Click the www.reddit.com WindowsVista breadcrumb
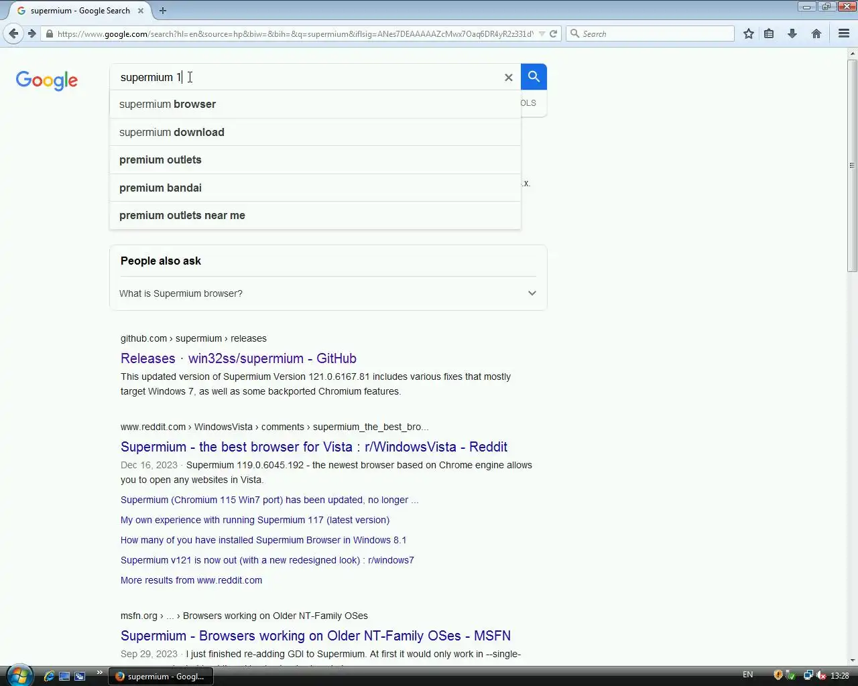858x686 pixels. click(x=274, y=427)
